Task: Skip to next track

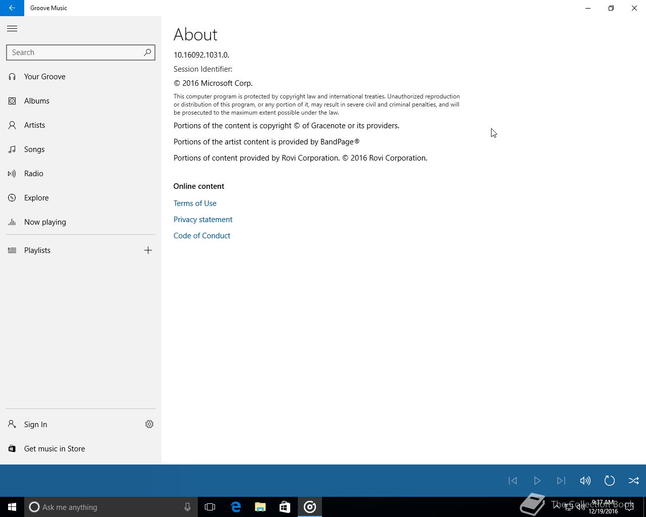Action: 561,481
